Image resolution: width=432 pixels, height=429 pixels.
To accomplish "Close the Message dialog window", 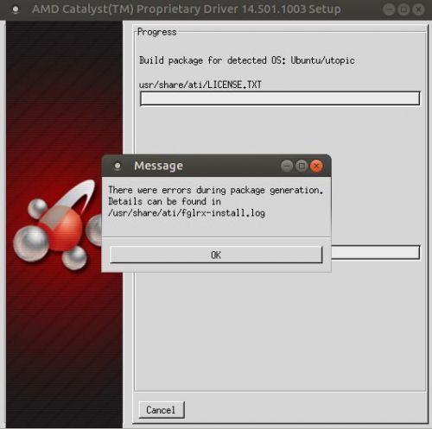I will tap(316, 166).
